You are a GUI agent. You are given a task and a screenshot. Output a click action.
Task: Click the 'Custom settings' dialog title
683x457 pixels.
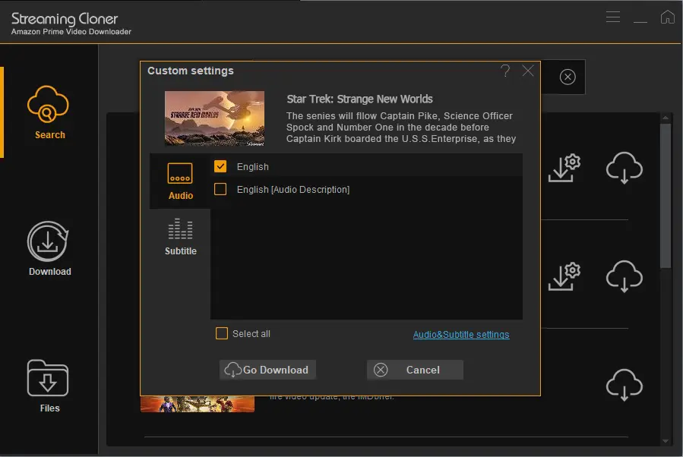pyautogui.click(x=191, y=71)
